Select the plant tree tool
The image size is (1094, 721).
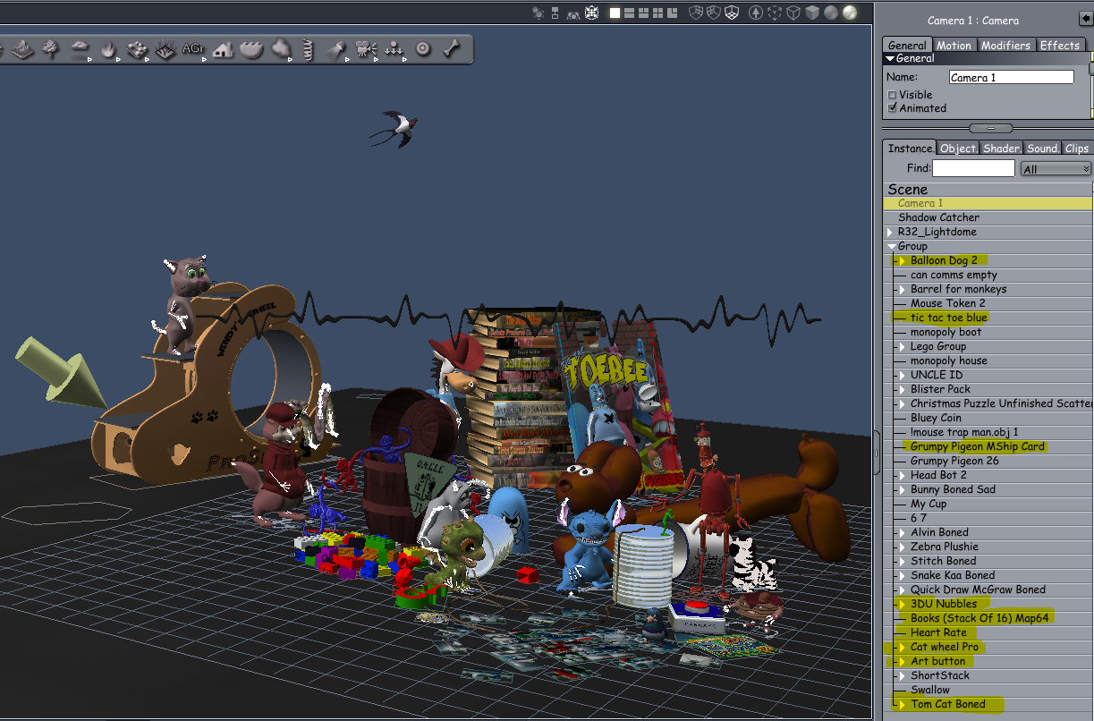point(51,49)
